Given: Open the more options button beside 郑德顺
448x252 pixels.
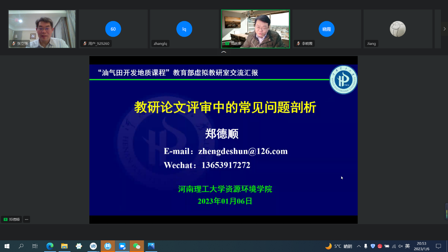Looking at the screenshot, I should tap(26, 219).
